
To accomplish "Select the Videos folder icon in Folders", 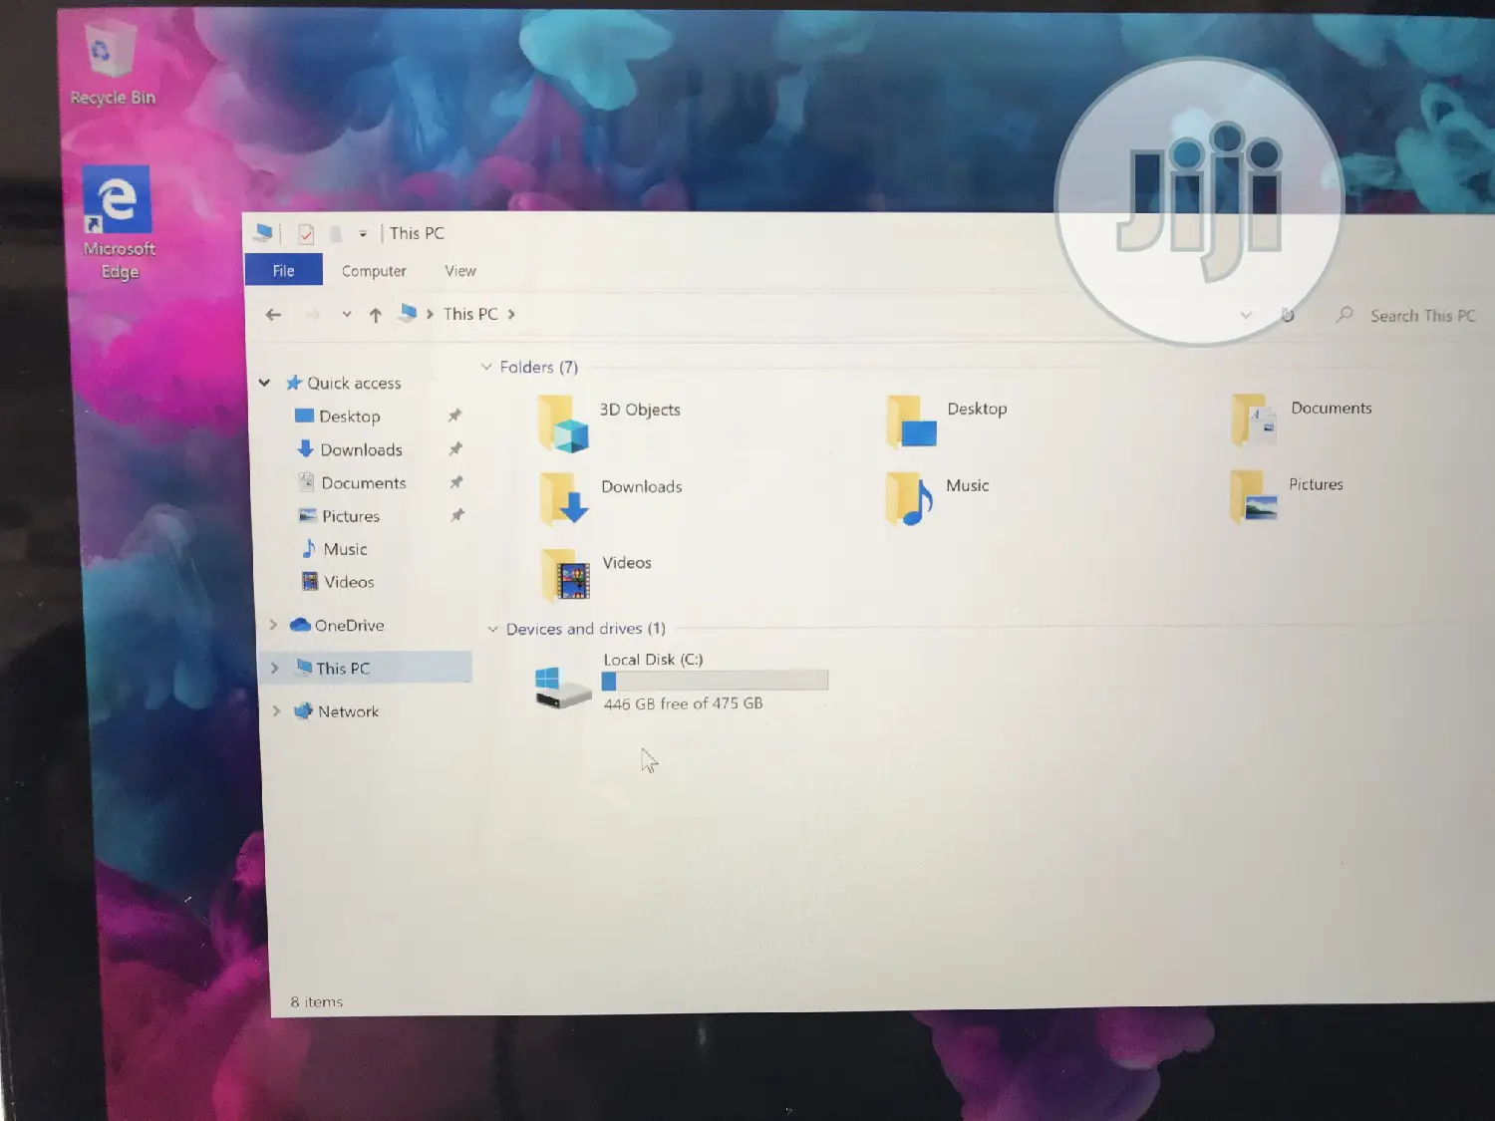I will point(566,575).
